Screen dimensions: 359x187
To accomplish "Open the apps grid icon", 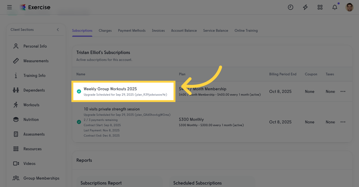I will pos(320,7).
